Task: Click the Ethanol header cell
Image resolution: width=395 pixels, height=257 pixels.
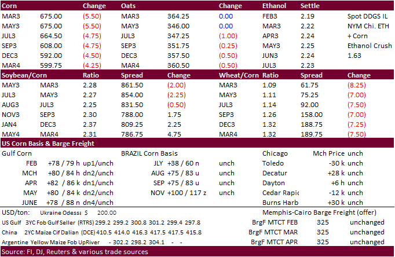Action: tap(274, 6)
